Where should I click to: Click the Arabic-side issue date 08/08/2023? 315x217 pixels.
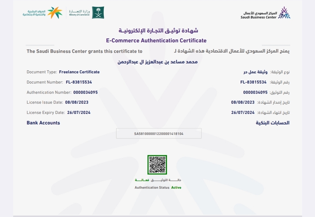243,102
